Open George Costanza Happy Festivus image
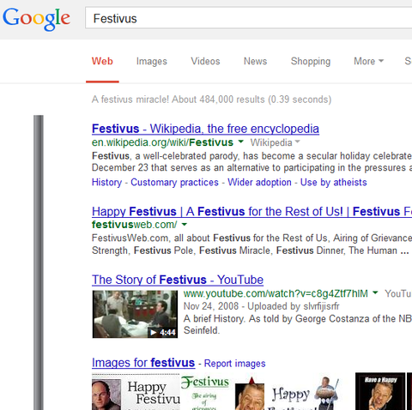This screenshot has width=412, height=410. [136, 392]
